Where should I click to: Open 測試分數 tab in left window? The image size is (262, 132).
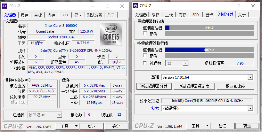coord(94,15)
